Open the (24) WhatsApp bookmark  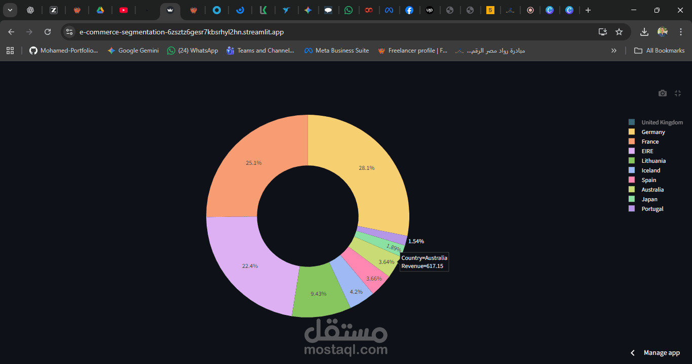[193, 51]
